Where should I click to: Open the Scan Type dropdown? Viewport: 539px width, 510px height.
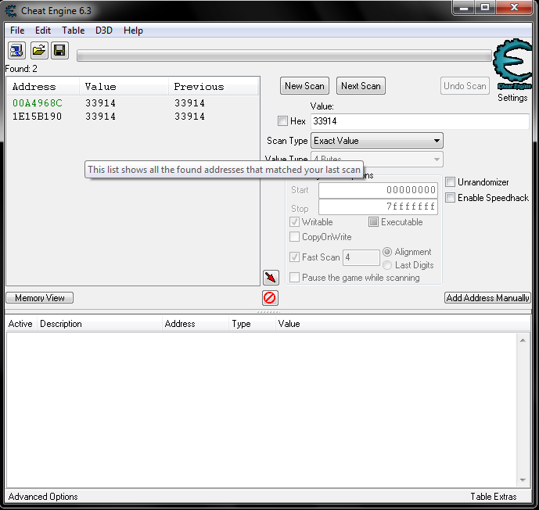(377, 141)
